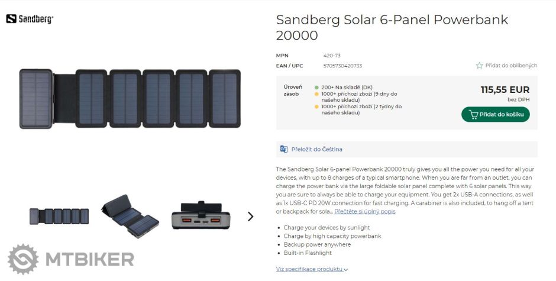Click the star icon for favorites
The width and height of the screenshot is (556, 281).
(x=479, y=66)
